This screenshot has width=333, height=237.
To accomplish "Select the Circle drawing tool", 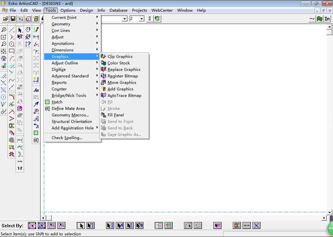I will (x=12, y=44).
